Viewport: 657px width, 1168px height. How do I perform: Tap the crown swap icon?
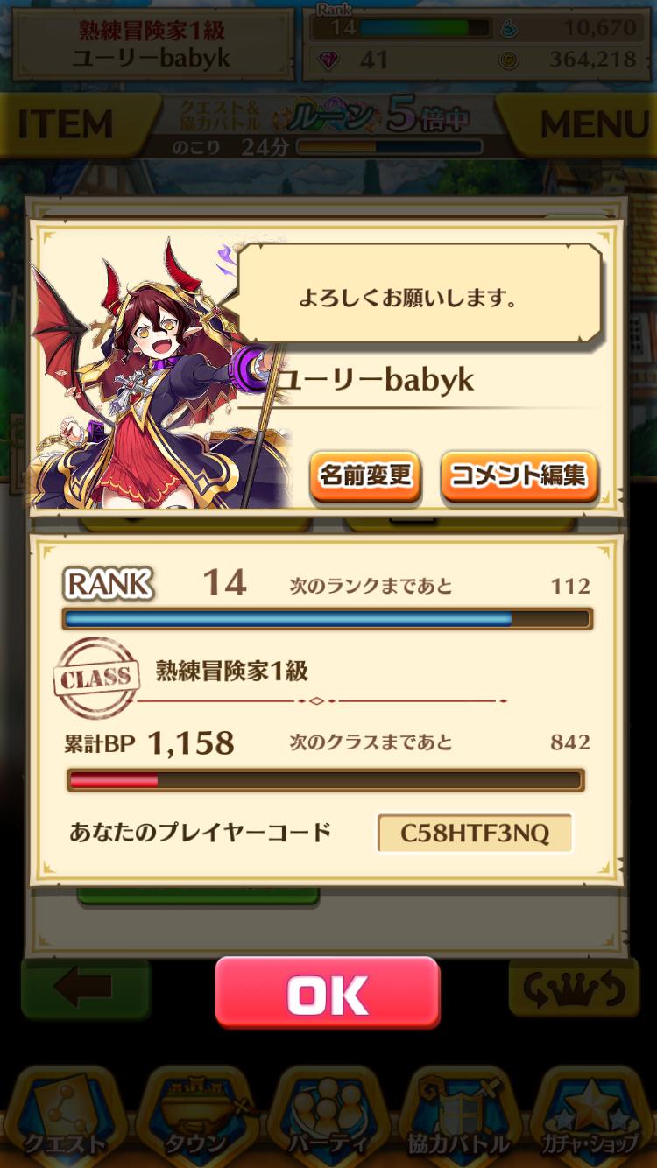[x=573, y=989]
